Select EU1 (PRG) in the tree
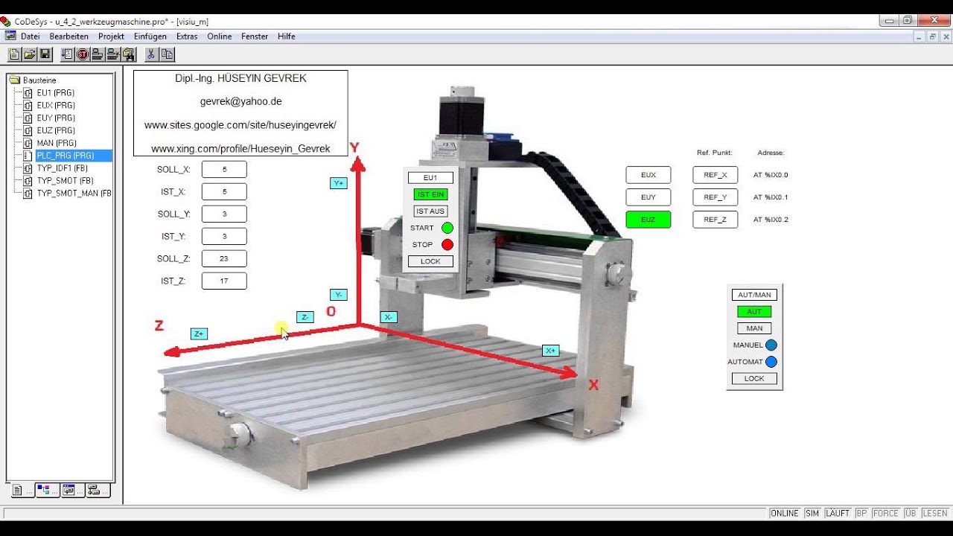953x536 pixels. tap(56, 93)
